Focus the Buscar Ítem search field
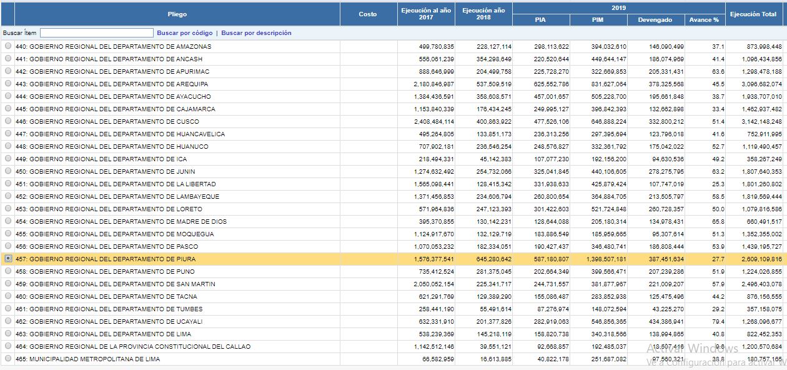 click(96, 33)
